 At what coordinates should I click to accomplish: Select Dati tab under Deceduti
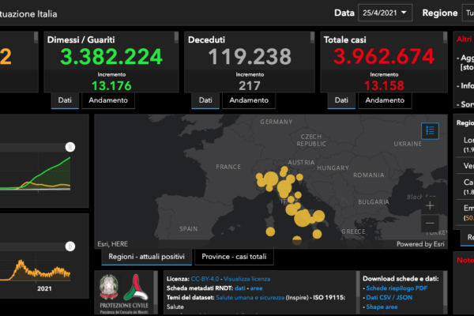click(205, 100)
